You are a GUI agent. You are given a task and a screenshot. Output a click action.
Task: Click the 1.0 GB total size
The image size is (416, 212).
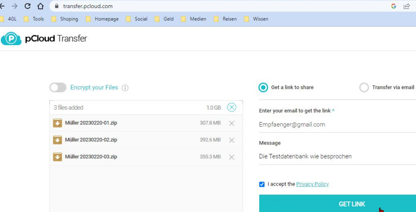click(214, 108)
